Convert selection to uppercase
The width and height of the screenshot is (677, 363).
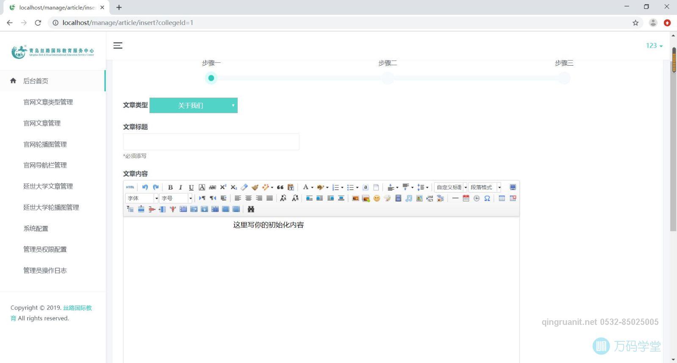pos(283,198)
